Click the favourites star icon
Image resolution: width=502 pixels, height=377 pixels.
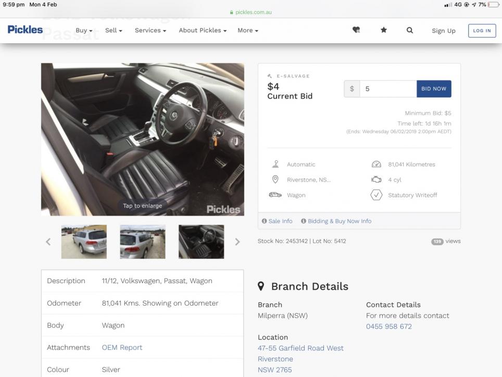tap(384, 30)
